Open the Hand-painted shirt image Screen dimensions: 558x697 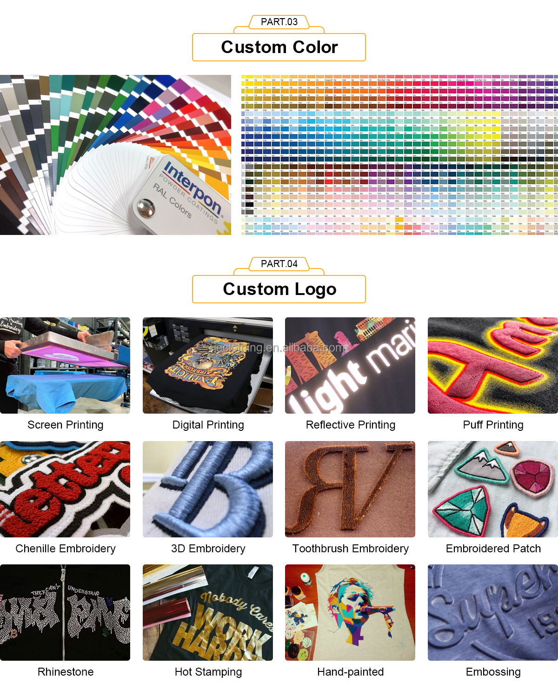point(350,613)
